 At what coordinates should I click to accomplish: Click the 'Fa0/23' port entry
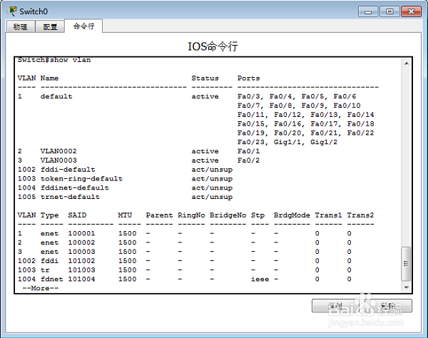(251, 142)
